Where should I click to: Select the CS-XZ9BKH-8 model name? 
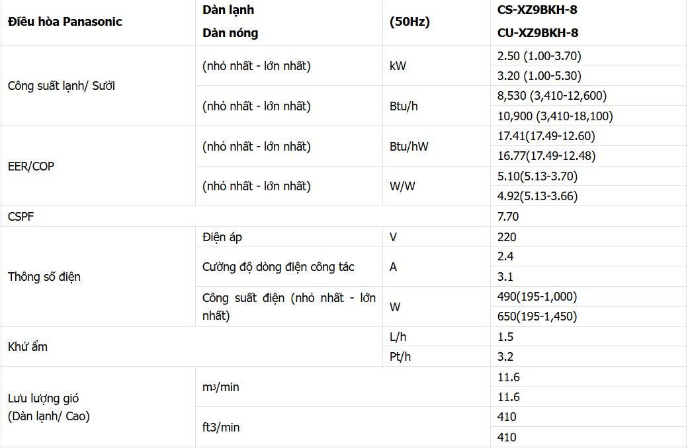(541, 10)
